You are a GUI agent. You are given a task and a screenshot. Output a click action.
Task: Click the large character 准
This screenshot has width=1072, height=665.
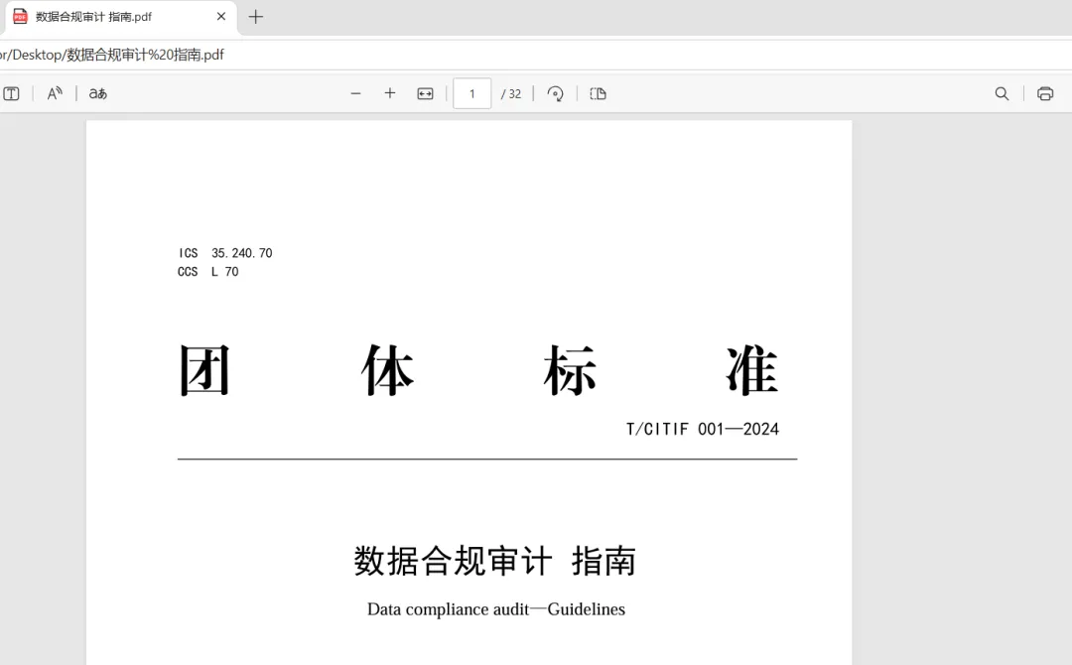752,370
